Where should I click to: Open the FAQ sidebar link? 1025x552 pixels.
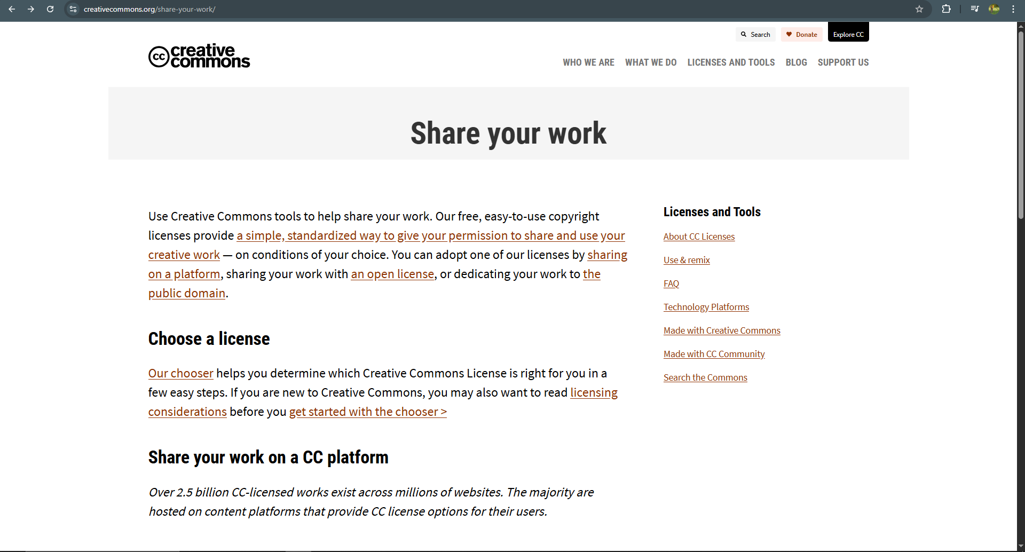671,283
